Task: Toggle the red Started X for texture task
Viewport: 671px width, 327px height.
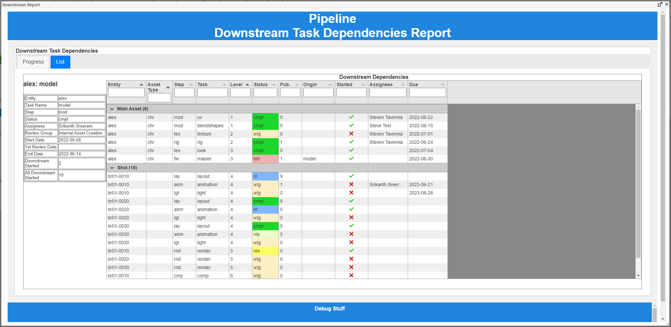Action: (x=351, y=134)
